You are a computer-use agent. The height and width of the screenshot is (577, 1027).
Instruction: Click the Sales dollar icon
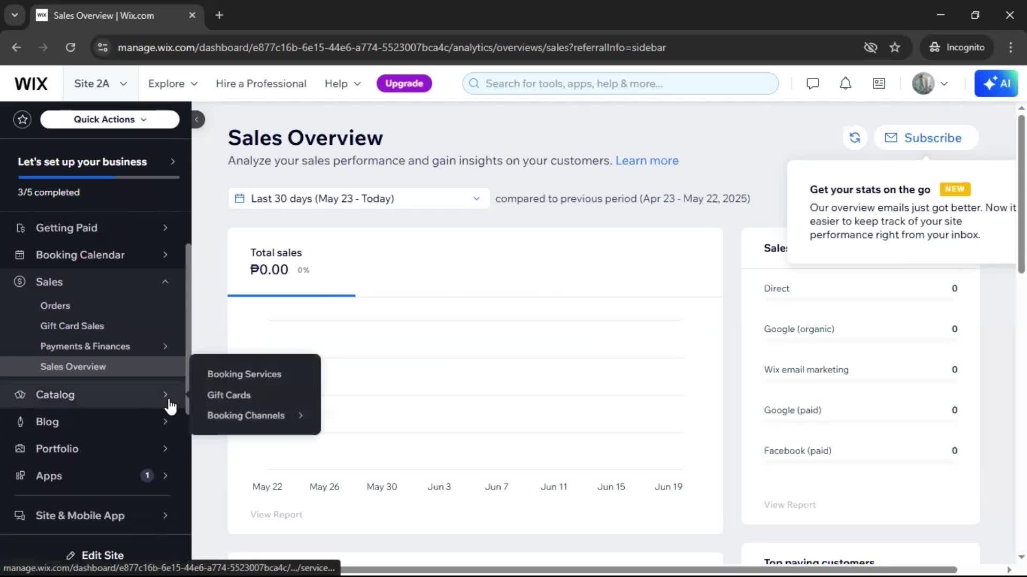pyautogui.click(x=20, y=282)
